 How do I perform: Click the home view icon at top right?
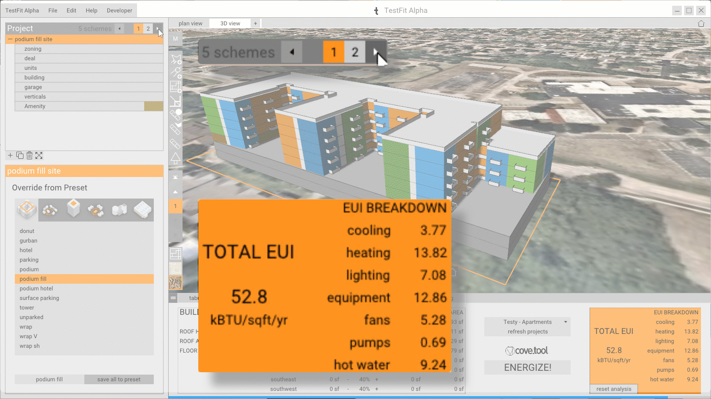pyautogui.click(x=701, y=23)
